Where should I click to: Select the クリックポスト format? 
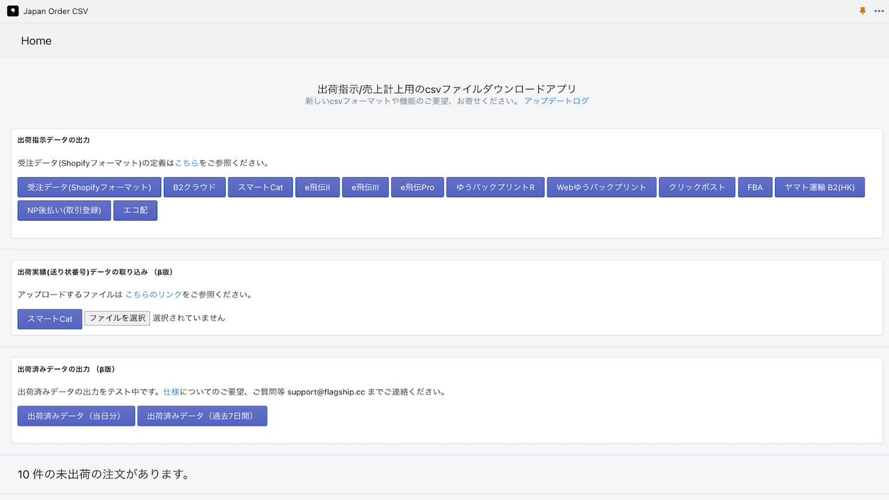pos(697,187)
